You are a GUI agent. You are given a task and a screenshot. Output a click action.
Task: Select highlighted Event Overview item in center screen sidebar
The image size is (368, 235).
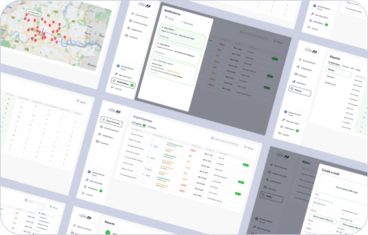pos(112,121)
